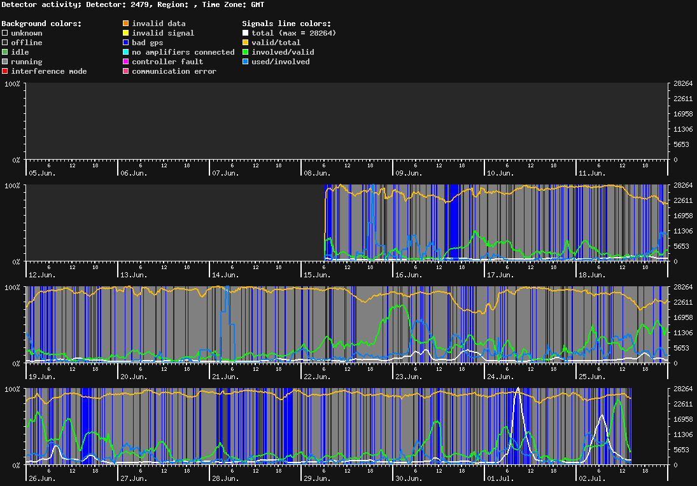Click the 08.Jun. date label
The height and width of the screenshot is (486, 697).
point(317,173)
